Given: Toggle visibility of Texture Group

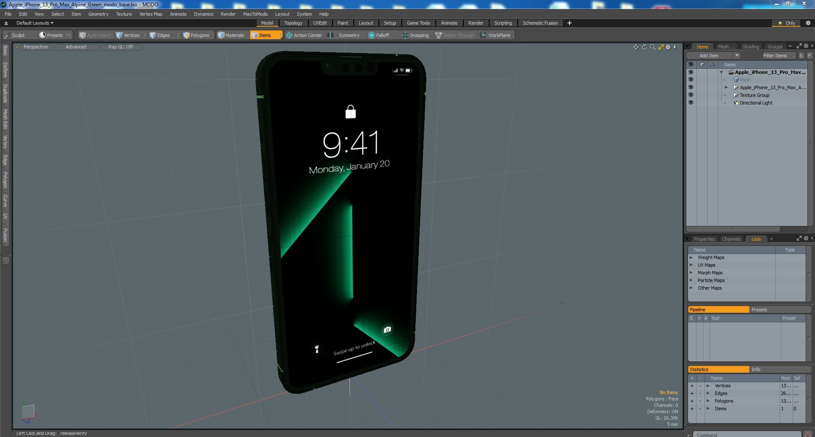Looking at the screenshot, I should click(691, 95).
